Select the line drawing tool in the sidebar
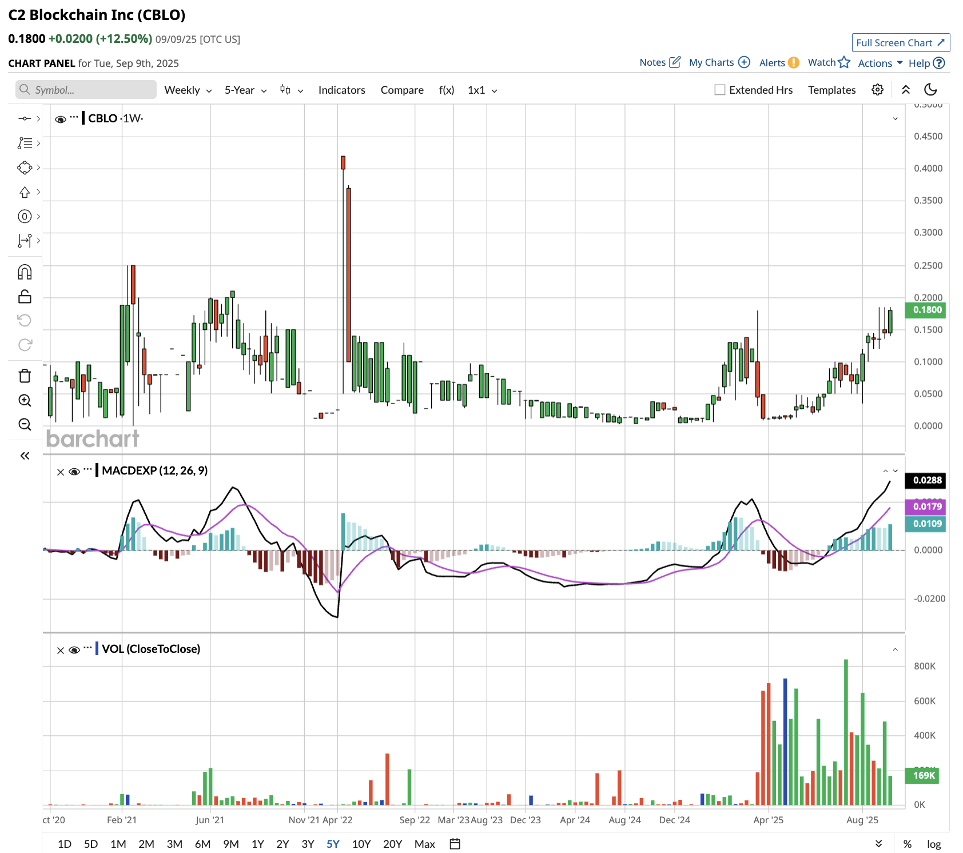Viewport: 963px width, 853px height. click(25, 118)
